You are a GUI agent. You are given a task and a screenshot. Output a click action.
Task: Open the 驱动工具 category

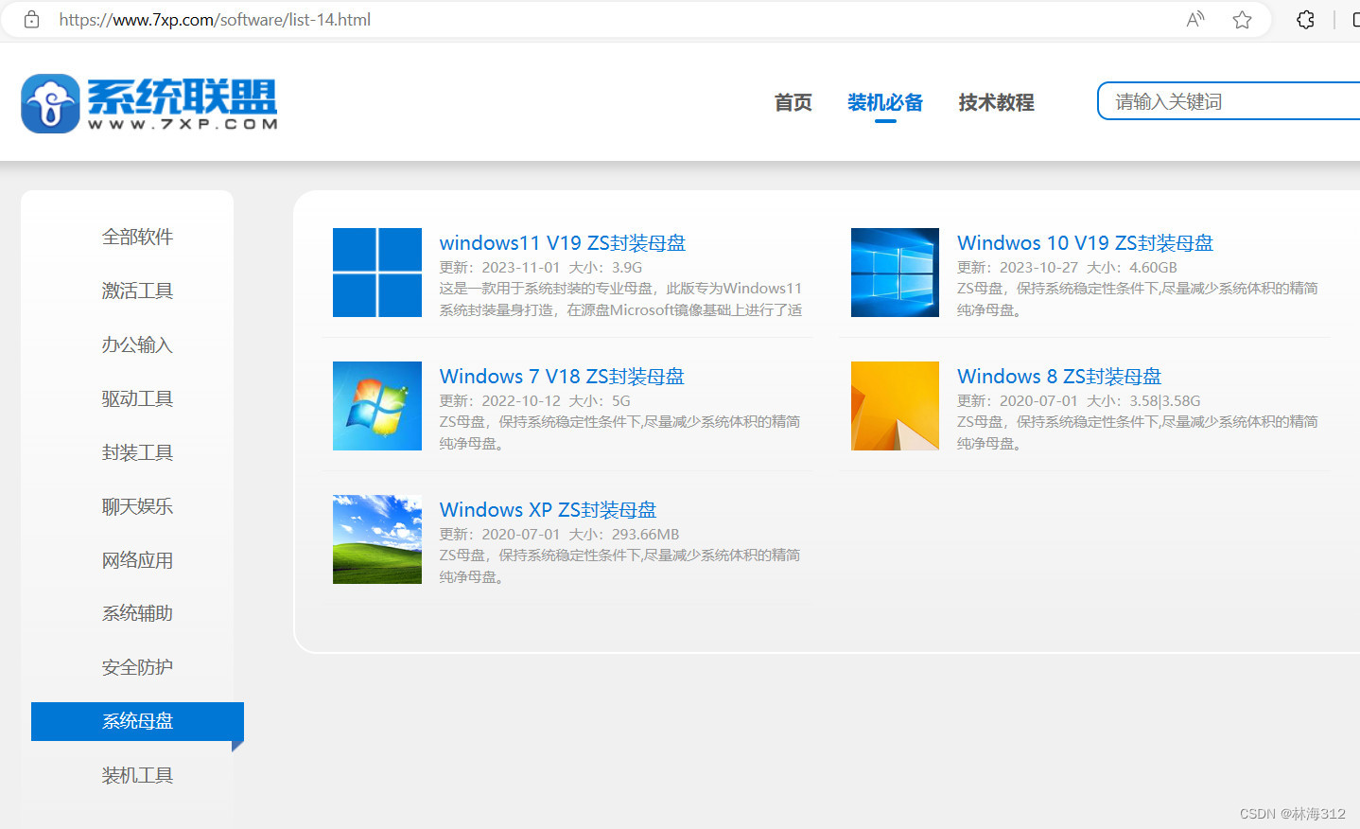(137, 398)
